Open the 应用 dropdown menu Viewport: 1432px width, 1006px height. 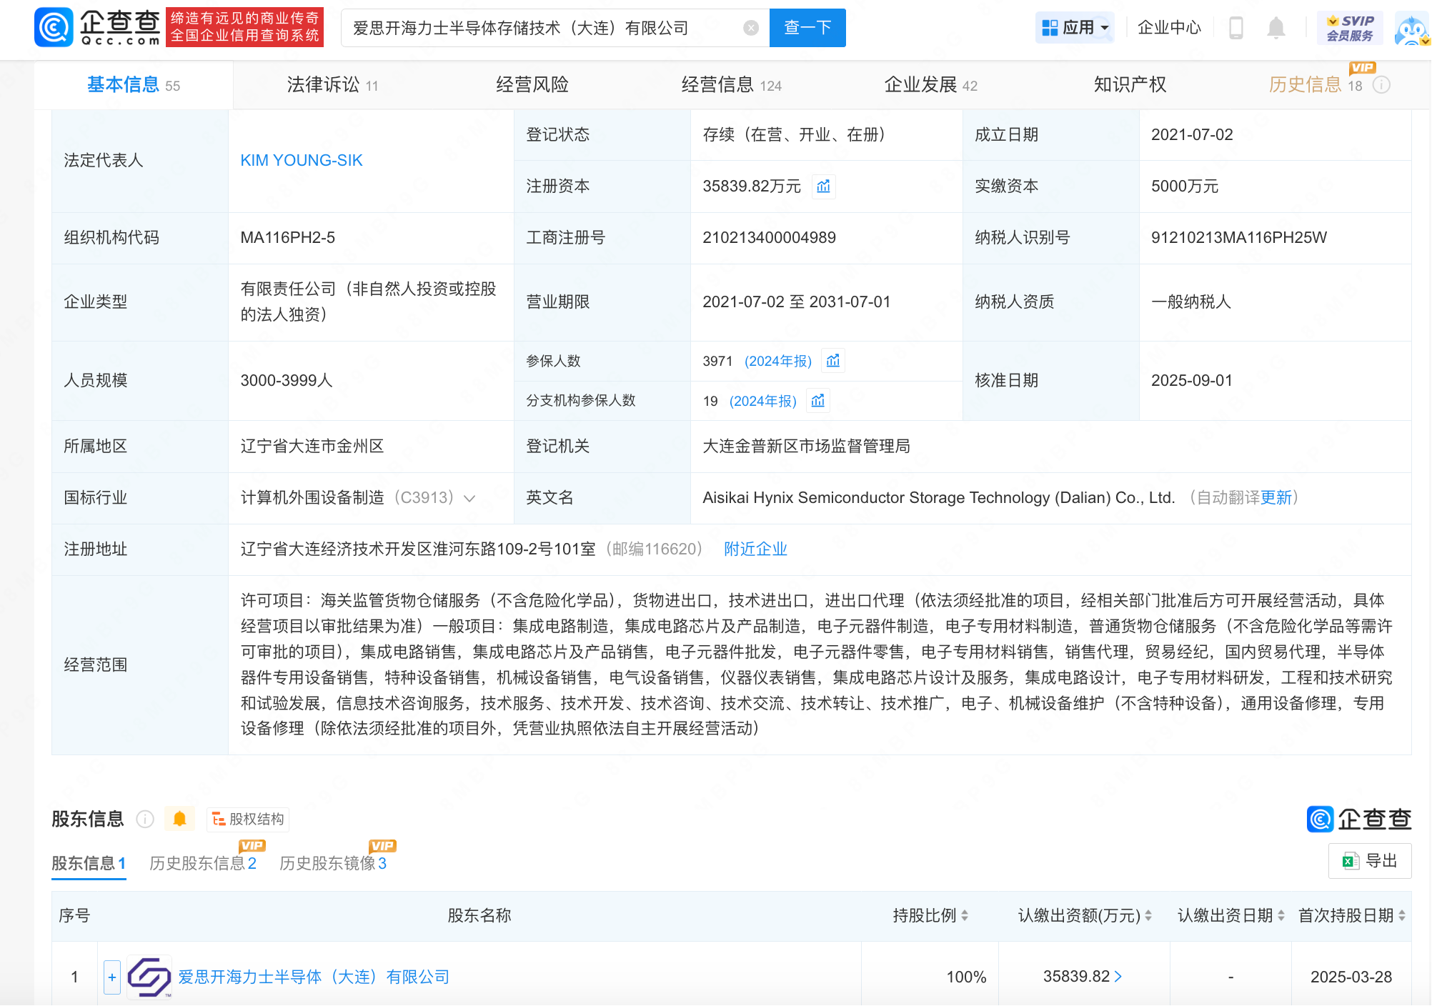[x=1075, y=28]
